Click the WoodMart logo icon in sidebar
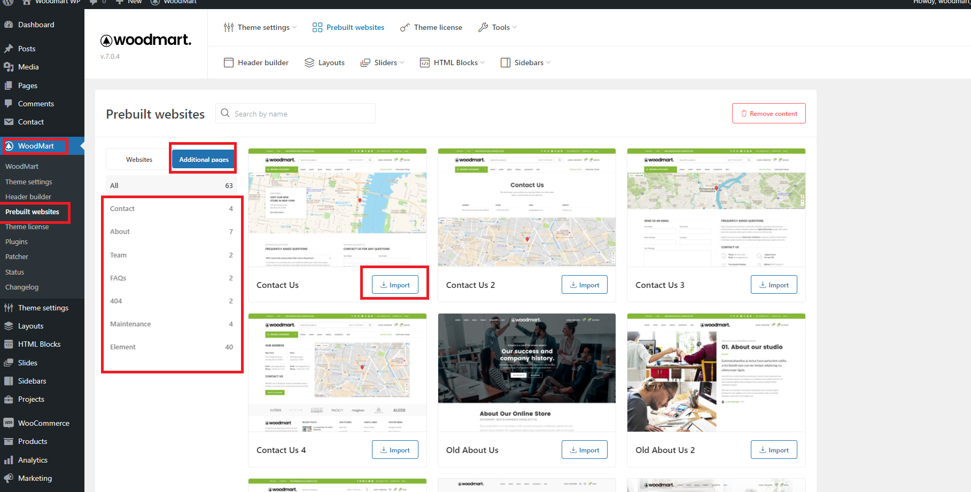The height and width of the screenshot is (492, 971). point(9,146)
